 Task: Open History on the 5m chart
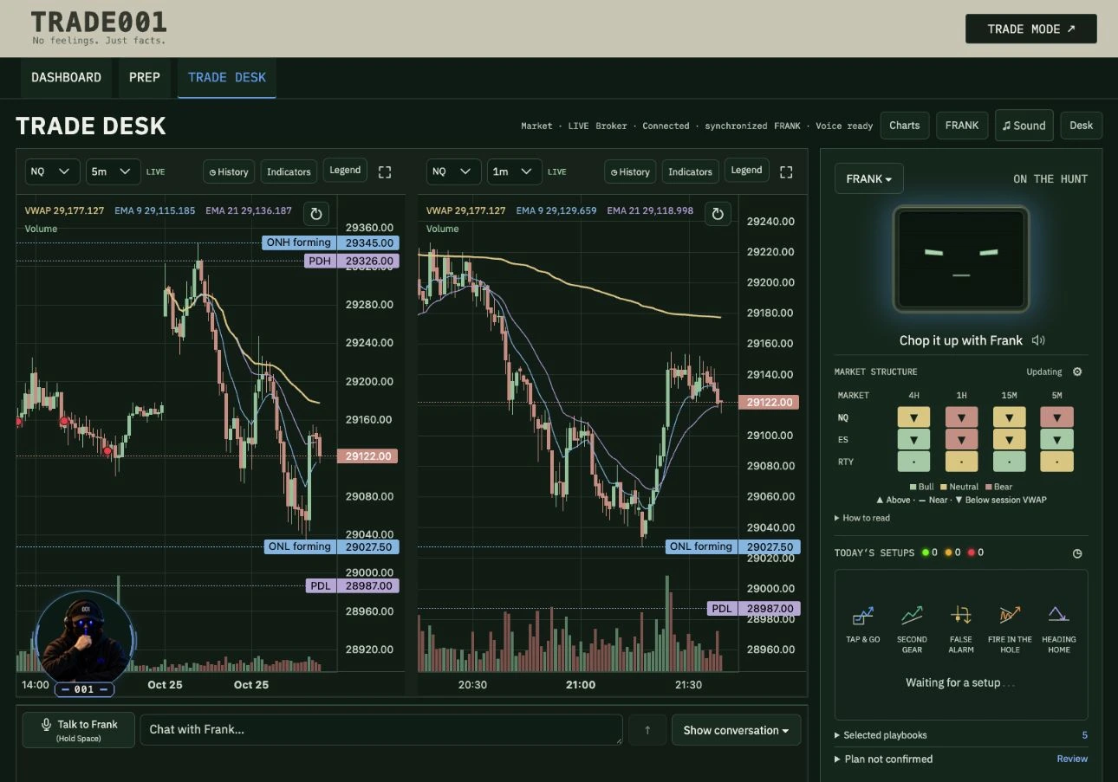229,171
